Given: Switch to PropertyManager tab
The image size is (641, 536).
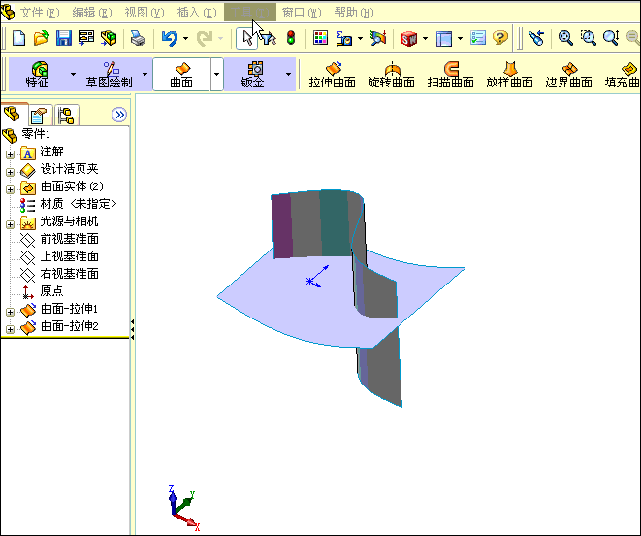Looking at the screenshot, I should pyautogui.click(x=39, y=115).
